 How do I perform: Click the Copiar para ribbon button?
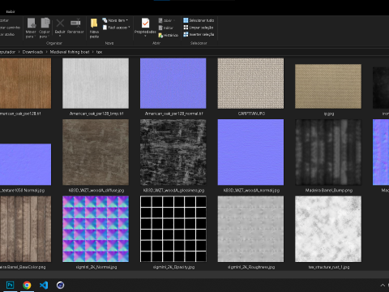click(x=45, y=28)
